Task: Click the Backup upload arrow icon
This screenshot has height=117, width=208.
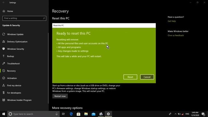Action: (4, 56)
